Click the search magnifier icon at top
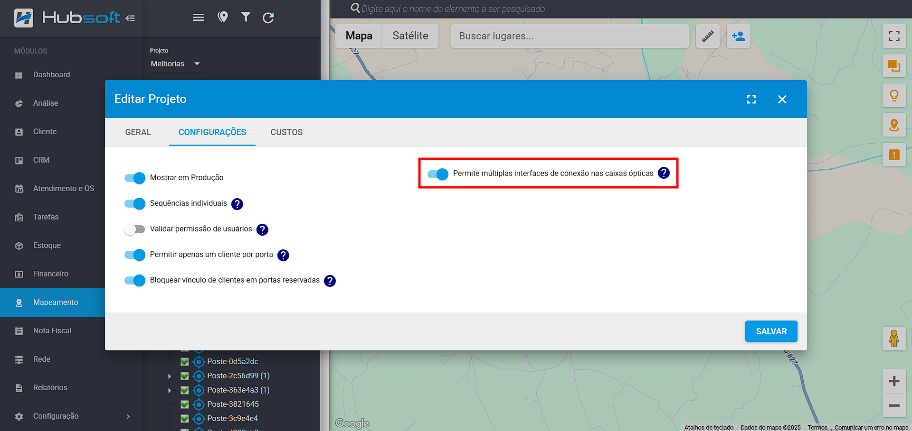This screenshot has height=431, width=912. click(355, 8)
